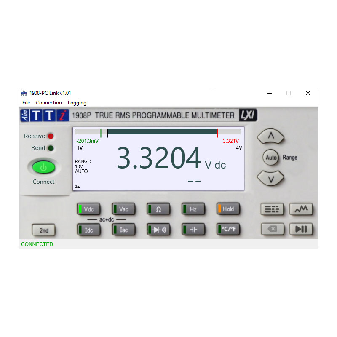Click the play/pause trigger button
The height and width of the screenshot is (337, 337).
(x=301, y=229)
